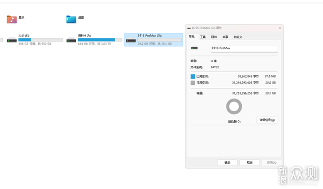
Task: Click the 详细信息 button
Action: point(267,120)
